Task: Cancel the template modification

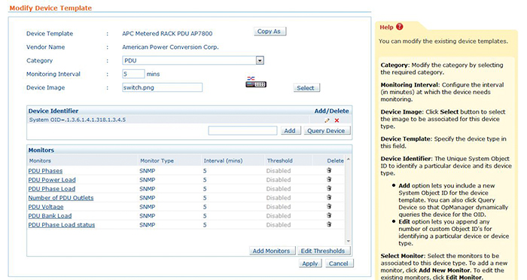Action: click(x=339, y=263)
